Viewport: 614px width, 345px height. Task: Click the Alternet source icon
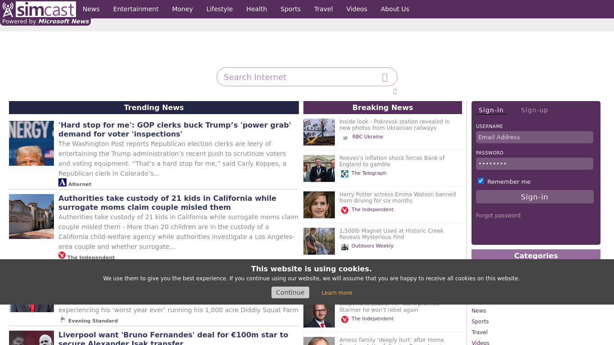point(62,182)
